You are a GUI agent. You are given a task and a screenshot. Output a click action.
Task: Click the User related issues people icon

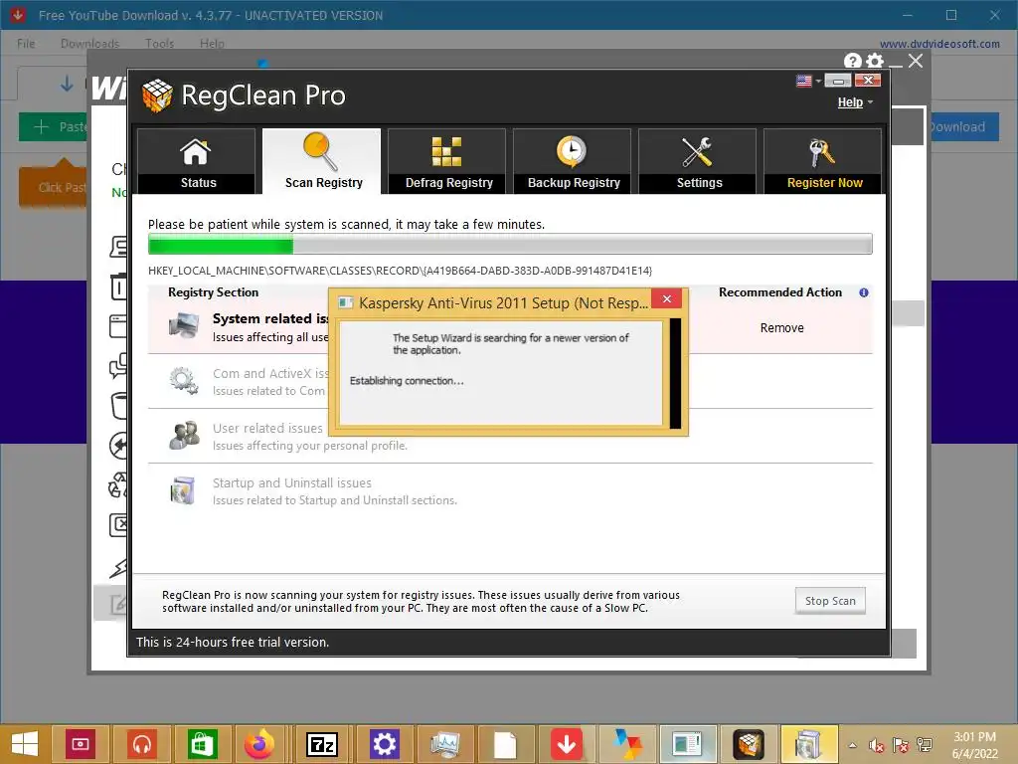[x=184, y=436]
